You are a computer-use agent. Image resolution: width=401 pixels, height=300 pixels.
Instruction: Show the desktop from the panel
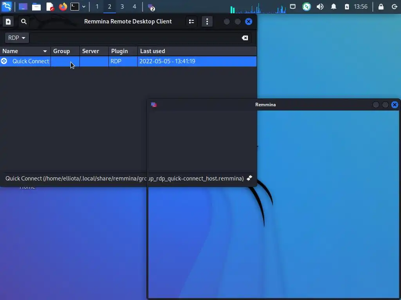click(x=23, y=7)
